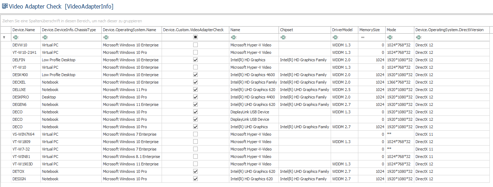Check VideoAdapterCheck box for DEVW10
The image size is (493, 187).
tap(195, 45)
